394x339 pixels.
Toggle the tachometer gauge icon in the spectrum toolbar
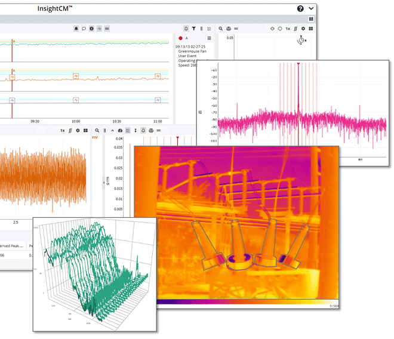[120, 130]
